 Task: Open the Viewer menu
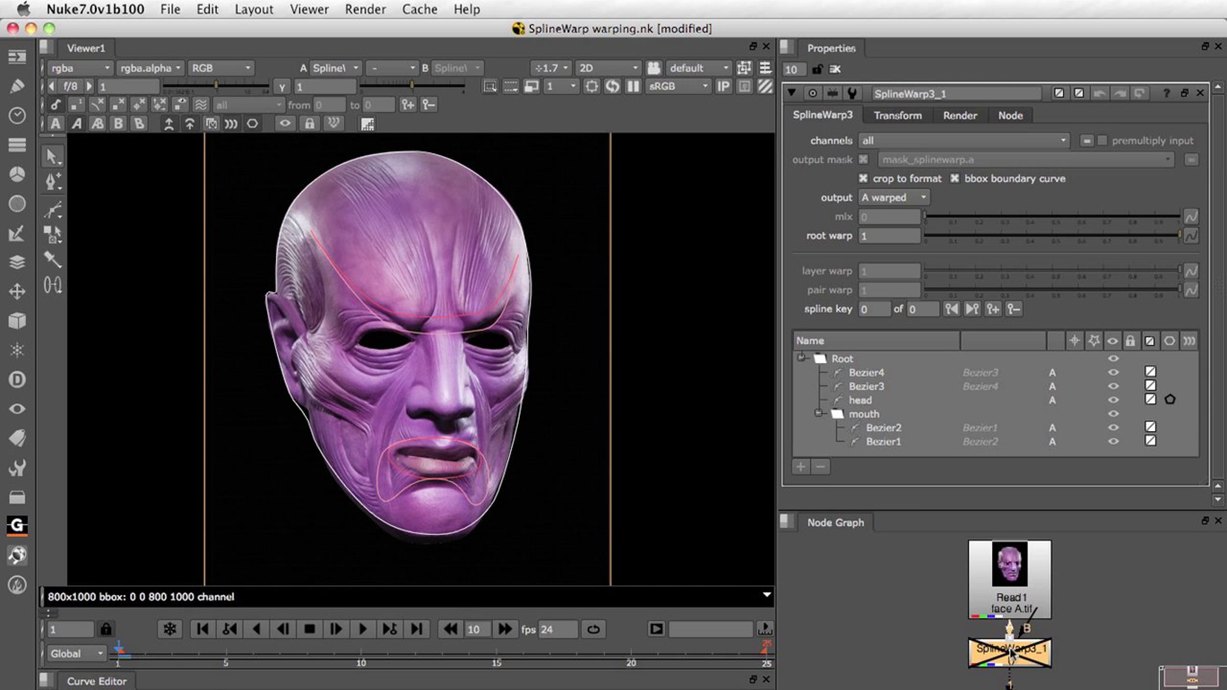(309, 9)
